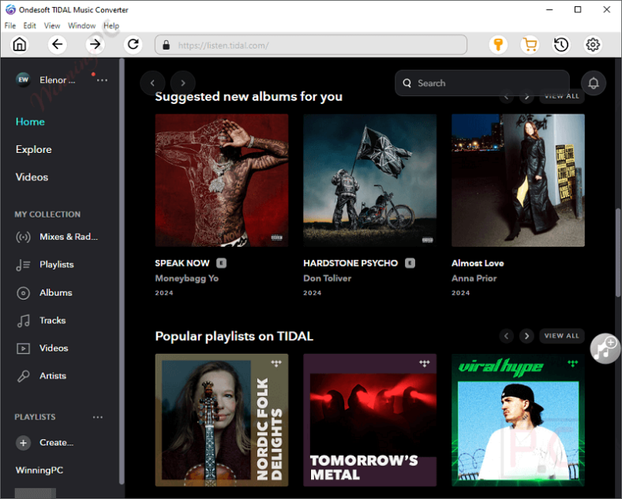The width and height of the screenshot is (622, 499).
Task: Open the Viral Hype playlist cover
Action: tap(518, 420)
